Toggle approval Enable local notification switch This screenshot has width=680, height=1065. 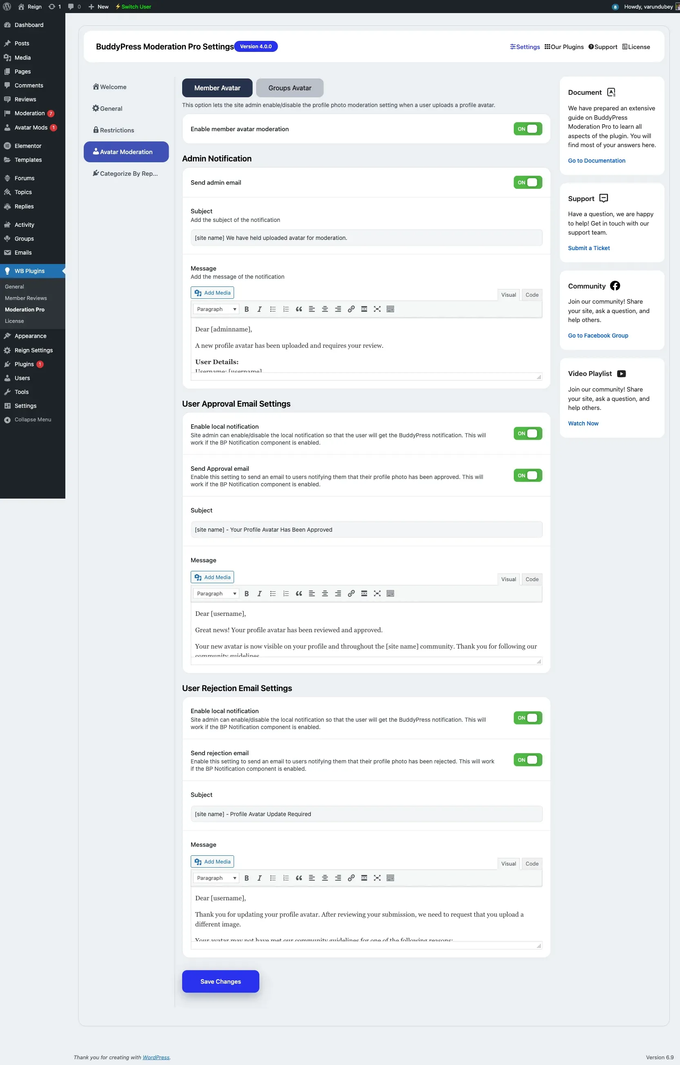click(x=528, y=434)
